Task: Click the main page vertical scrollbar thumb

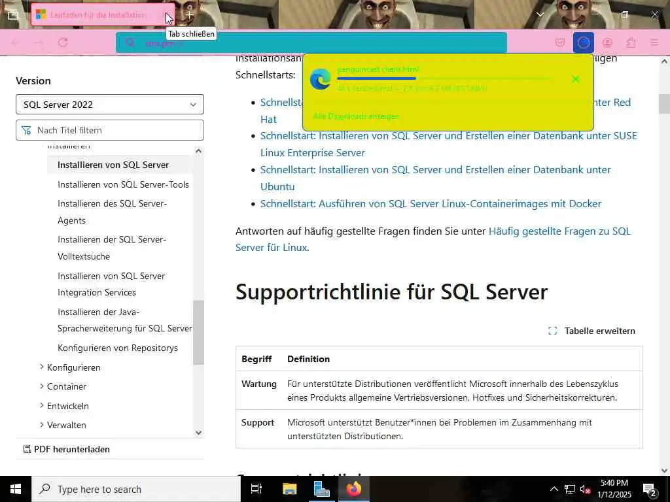Action: (665, 104)
